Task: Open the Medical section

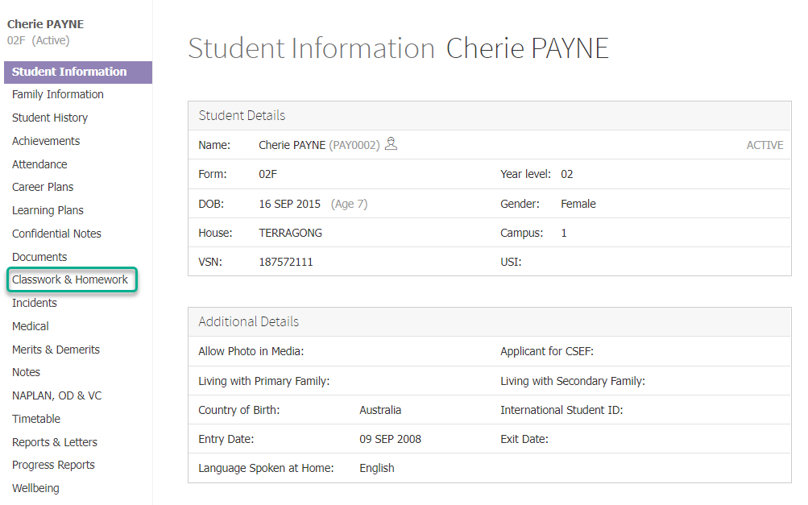Action: click(30, 325)
